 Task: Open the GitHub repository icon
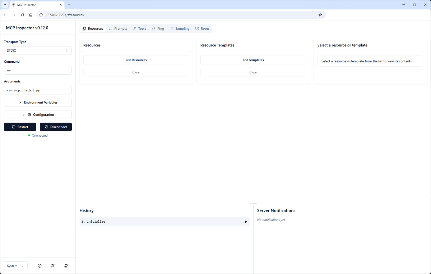(x=66, y=266)
